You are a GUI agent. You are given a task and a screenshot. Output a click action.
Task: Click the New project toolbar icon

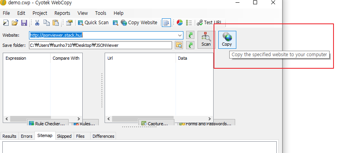tap(5, 23)
